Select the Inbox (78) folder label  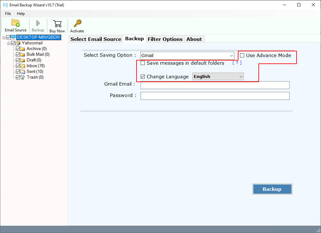[36, 66]
